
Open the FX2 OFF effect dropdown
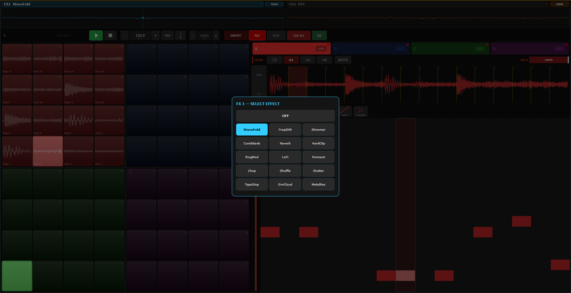(x=418, y=4)
